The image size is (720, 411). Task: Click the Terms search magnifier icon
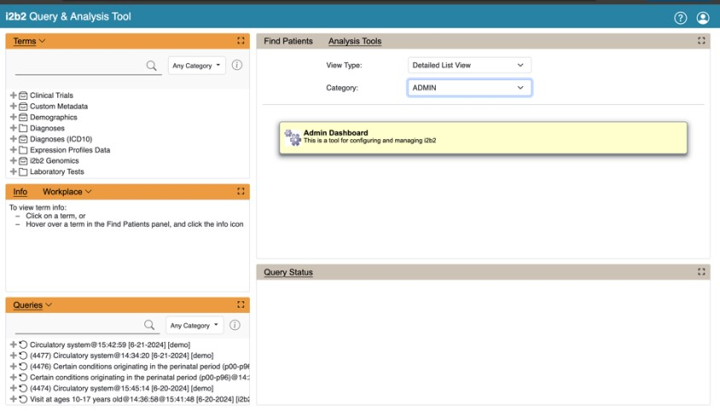click(152, 66)
